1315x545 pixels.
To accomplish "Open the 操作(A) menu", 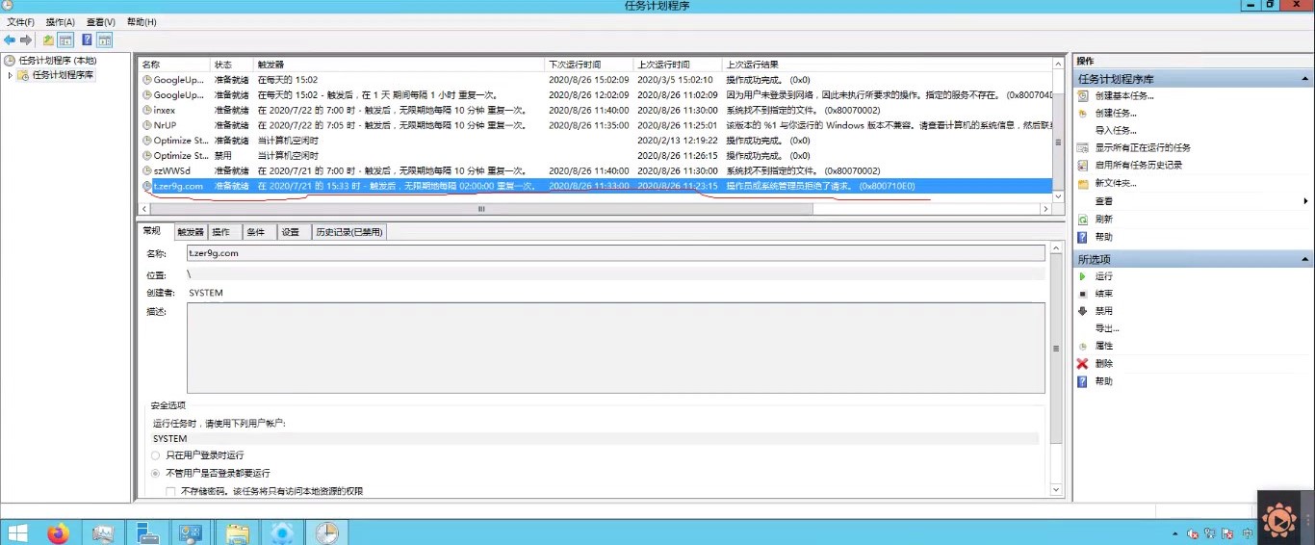I will (x=61, y=22).
